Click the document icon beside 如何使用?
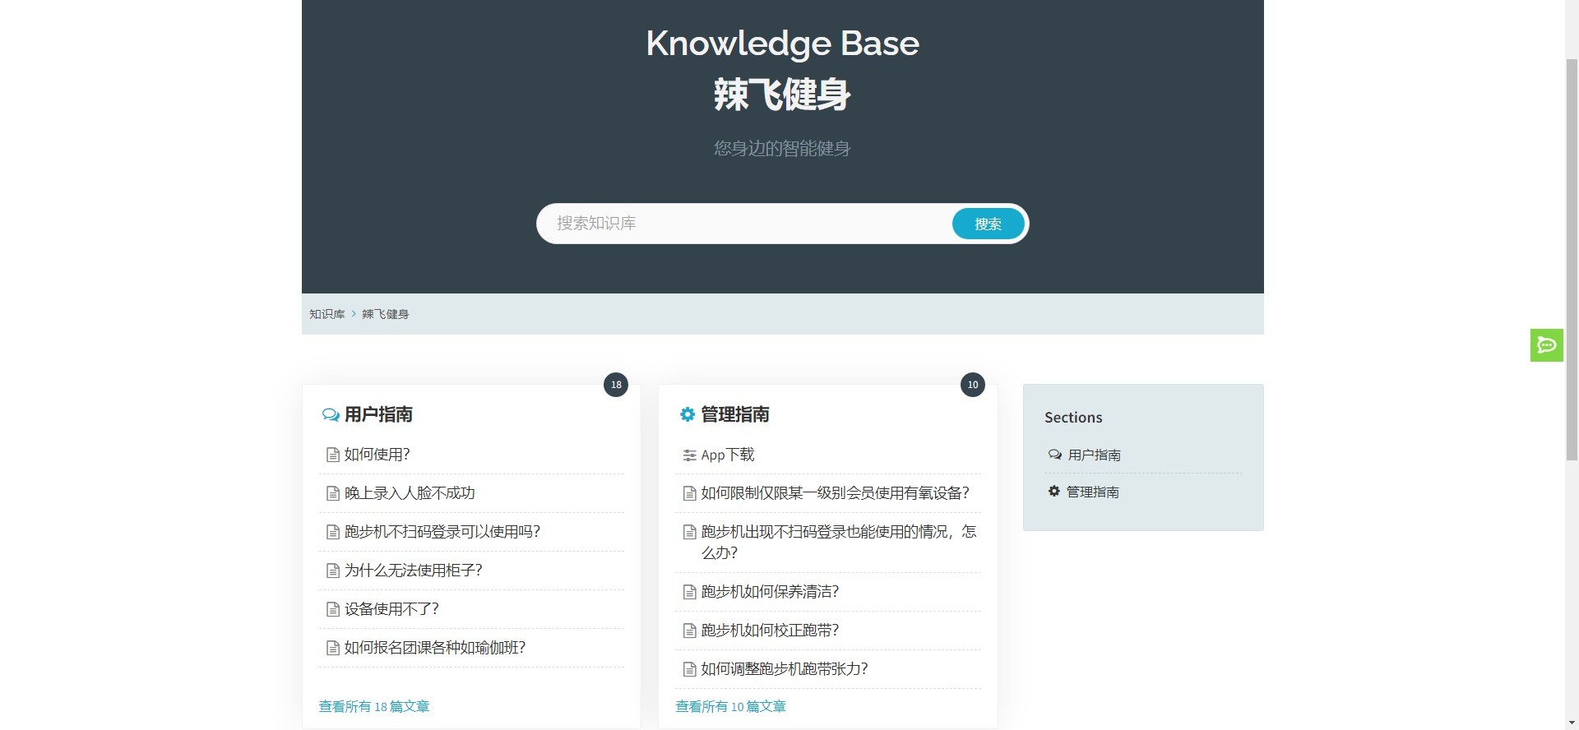Screen dimensions: 1579x730 click(x=333, y=455)
